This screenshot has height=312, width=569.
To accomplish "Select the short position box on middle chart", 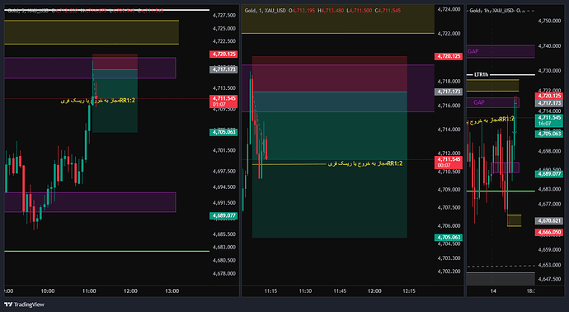I will 330,147.
